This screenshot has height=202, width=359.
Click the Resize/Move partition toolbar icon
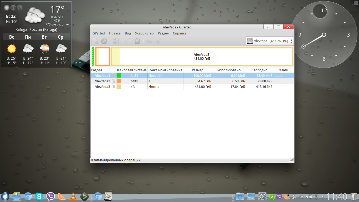(x=116, y=41)
